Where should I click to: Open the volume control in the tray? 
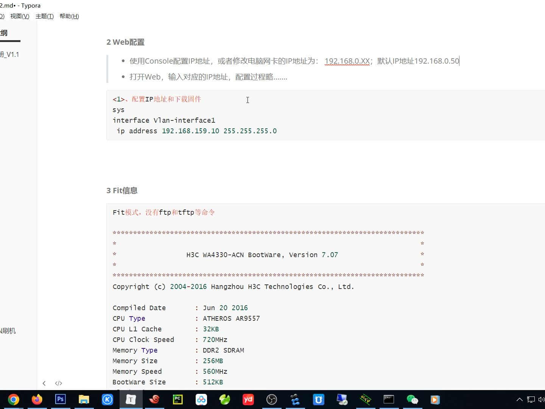pos(541,399)
